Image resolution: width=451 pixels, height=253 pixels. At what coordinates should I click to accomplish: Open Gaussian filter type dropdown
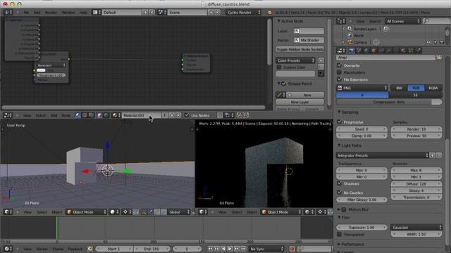point(416,228)
